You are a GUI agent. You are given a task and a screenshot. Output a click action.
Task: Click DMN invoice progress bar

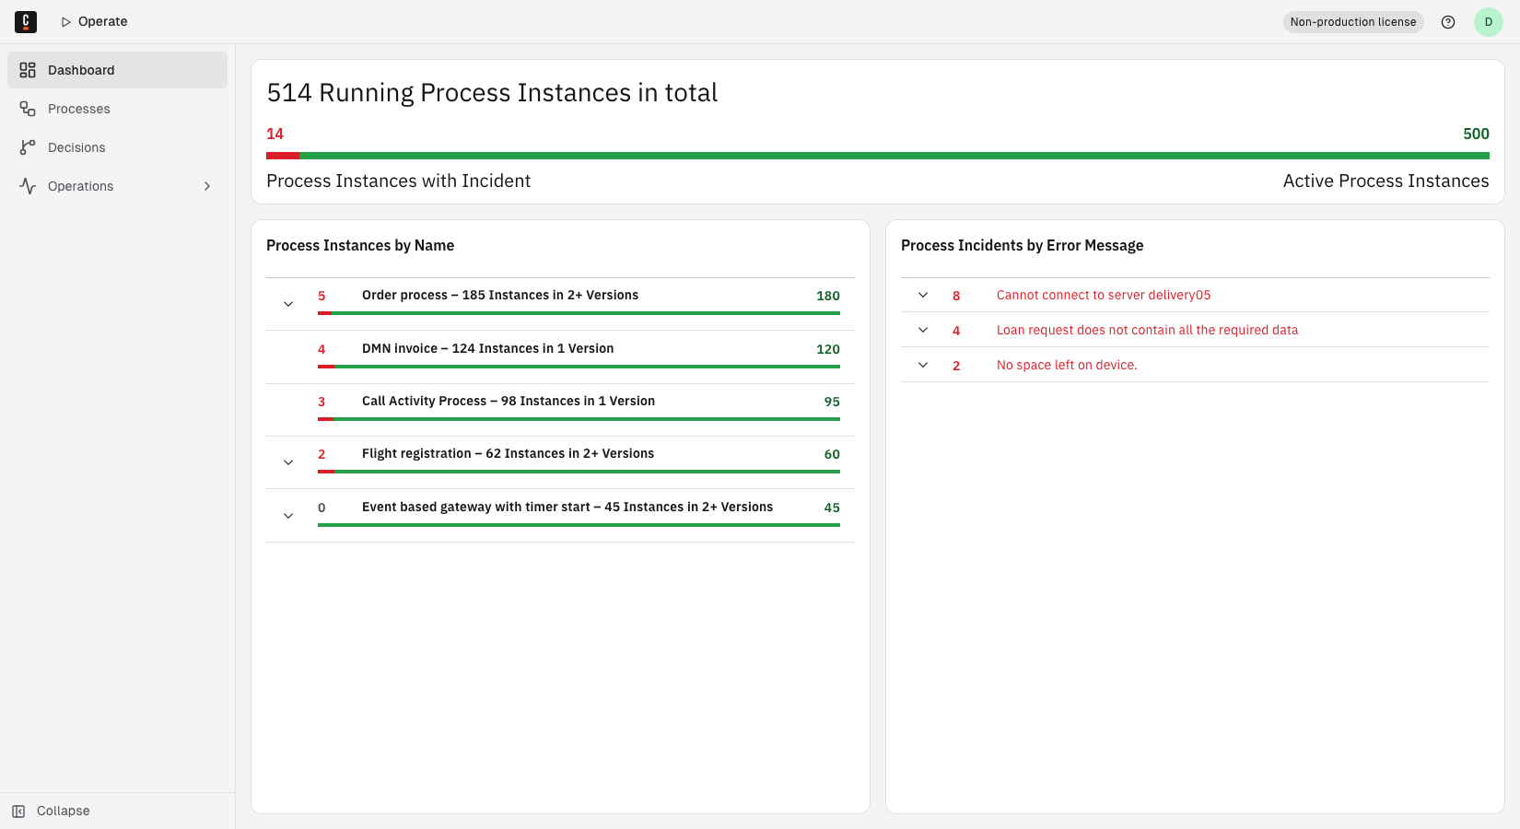click(579, 367)
